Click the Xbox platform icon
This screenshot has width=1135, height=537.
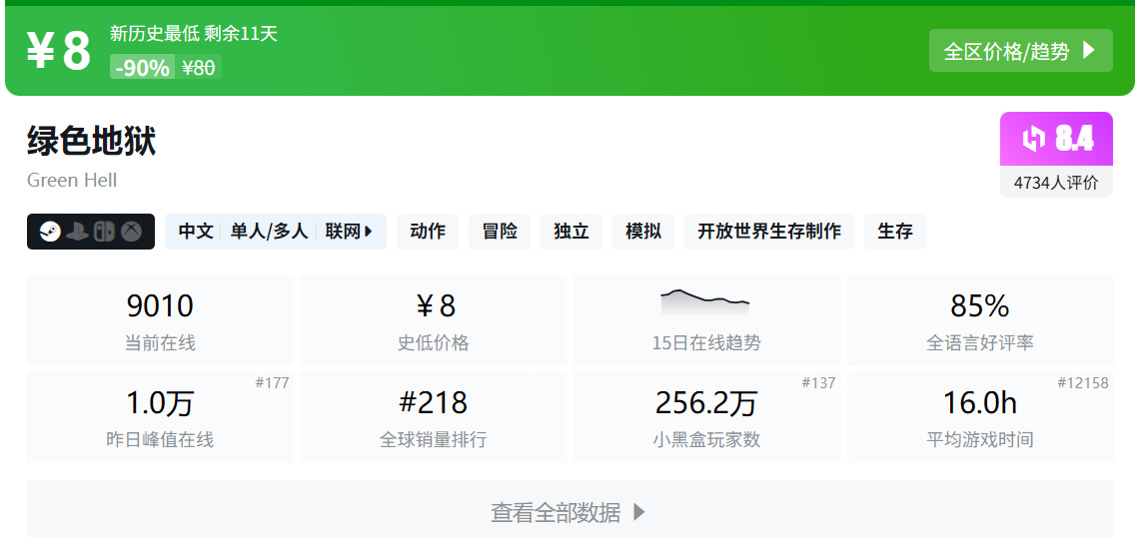[x=131, y=232]
